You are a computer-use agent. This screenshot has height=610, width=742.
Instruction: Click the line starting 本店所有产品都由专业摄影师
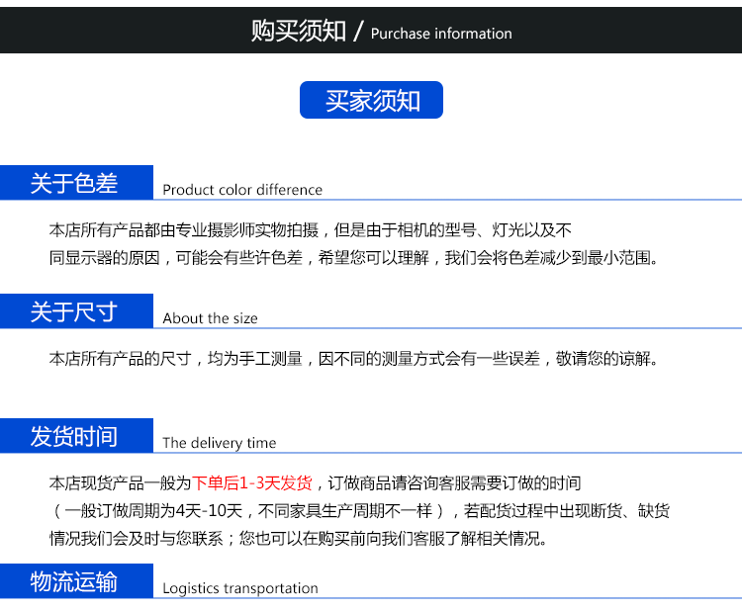point(310,230)
